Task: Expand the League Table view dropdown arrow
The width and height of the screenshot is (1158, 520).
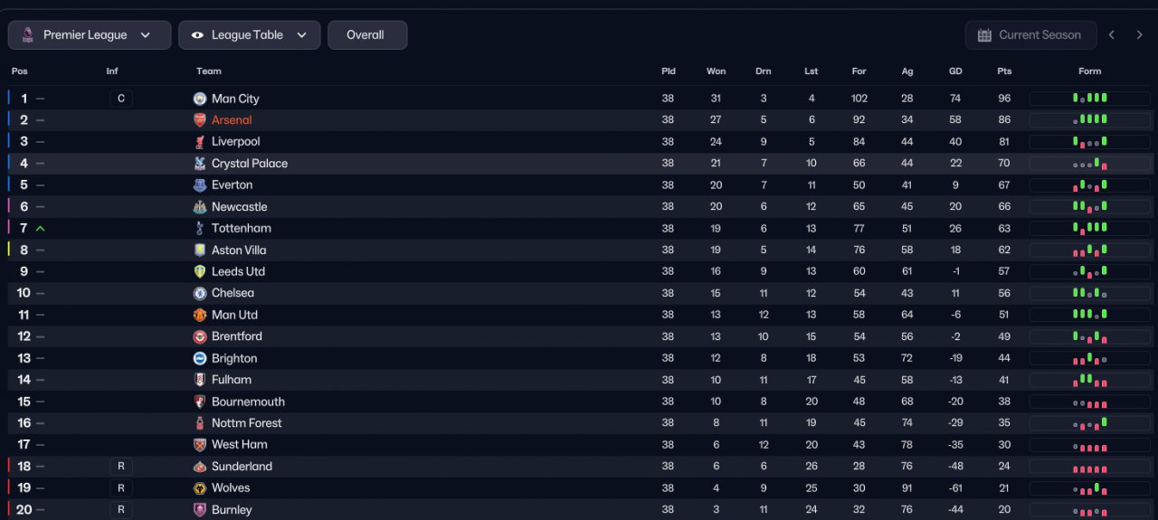Action: point(302,35)
